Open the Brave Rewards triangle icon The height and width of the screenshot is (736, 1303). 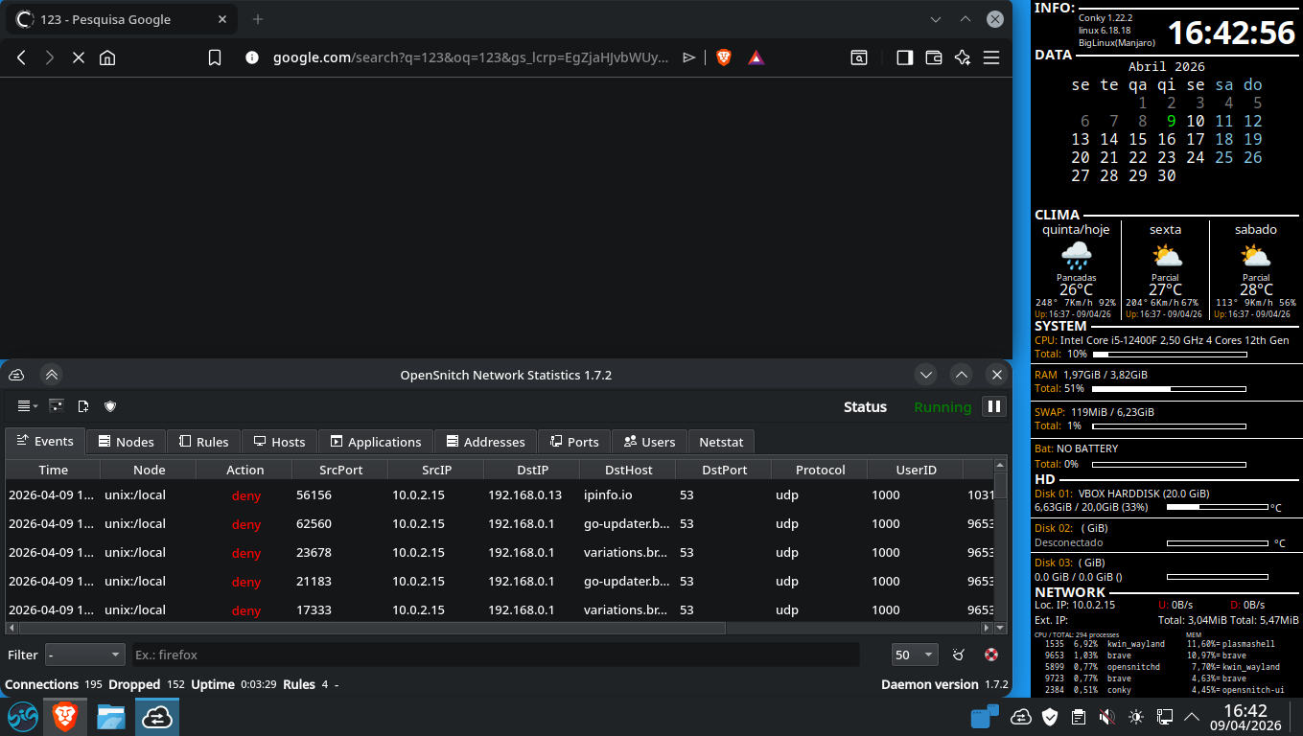tap(756, 57)
